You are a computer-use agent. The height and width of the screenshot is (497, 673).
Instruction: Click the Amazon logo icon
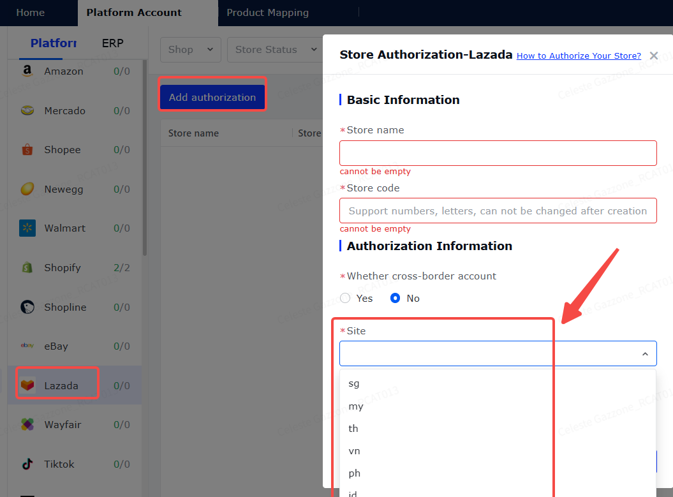(x=27, y=71)
